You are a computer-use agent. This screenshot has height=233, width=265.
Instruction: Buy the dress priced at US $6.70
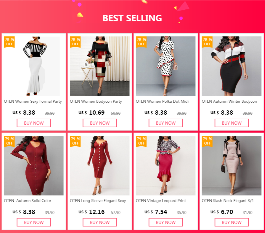pyautogui.click(x=231, y=222)
